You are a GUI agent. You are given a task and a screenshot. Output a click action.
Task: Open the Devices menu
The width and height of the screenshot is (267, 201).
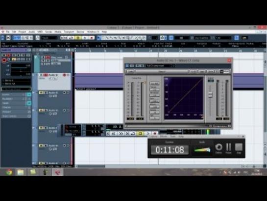[x=80, y=32]
